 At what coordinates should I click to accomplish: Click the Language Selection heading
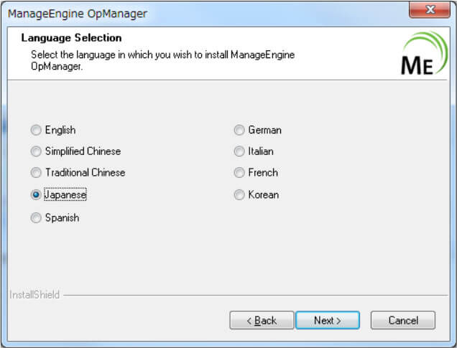click(x=71, y=38)
